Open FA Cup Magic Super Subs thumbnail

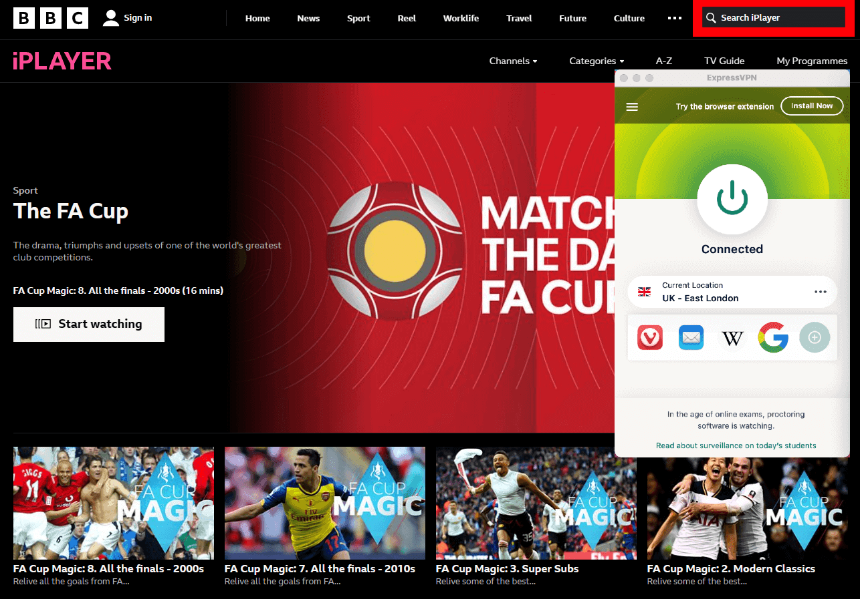(536, 503)
